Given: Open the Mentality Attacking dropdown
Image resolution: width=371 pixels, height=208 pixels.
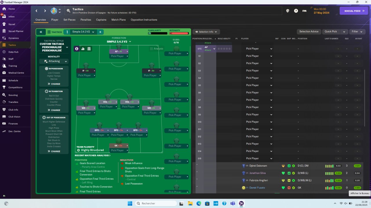Looking at the screenshot, I should (x=54, y=61).
